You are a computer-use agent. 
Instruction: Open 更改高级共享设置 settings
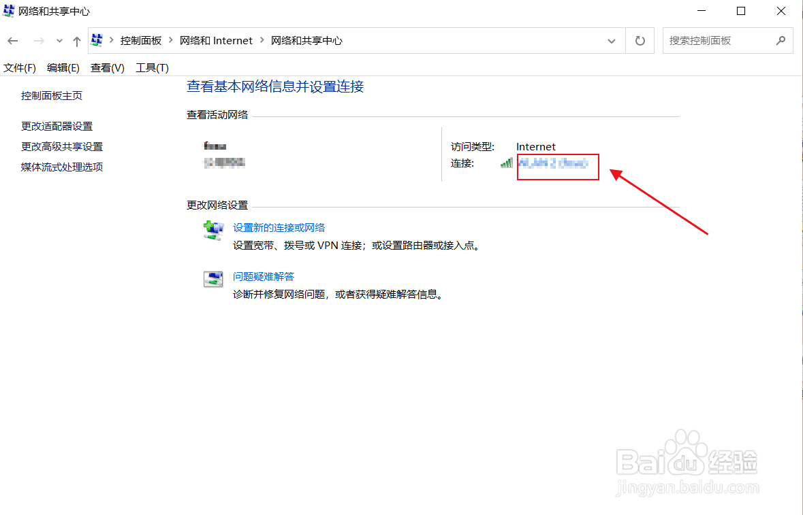pos(61,146)
